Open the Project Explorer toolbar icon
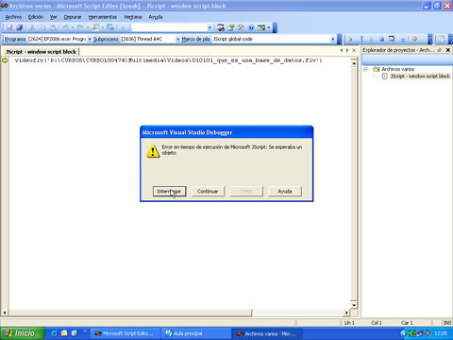This screenshot has height=340, width=453. pyautogui.click(x=221, y=27)
